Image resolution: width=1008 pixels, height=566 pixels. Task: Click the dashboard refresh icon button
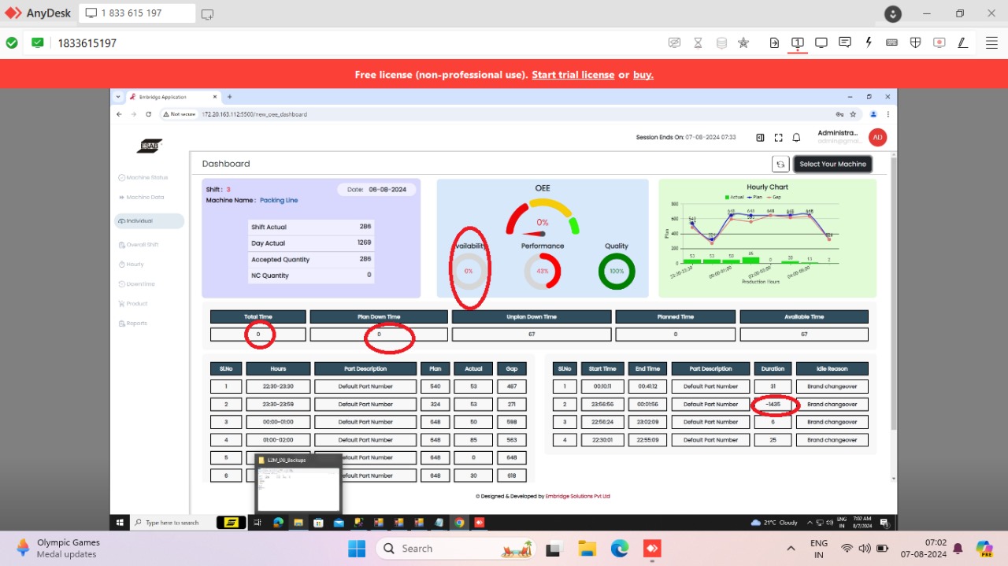click(x=780, y=164)
